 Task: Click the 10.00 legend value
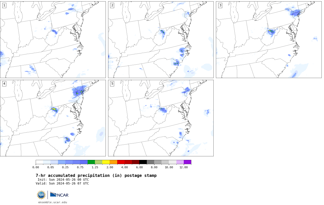(169, 167)
